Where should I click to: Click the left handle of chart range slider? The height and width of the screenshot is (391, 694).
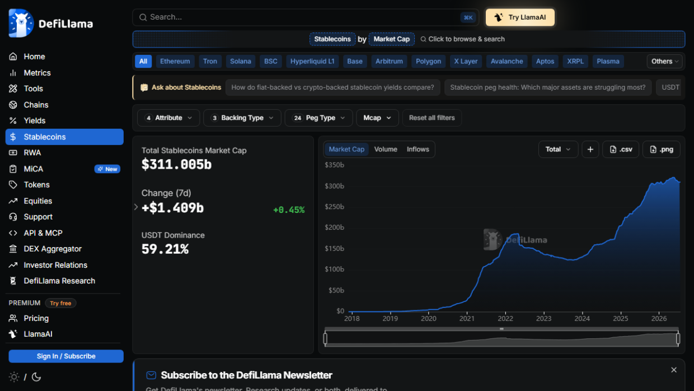point(325,338)
